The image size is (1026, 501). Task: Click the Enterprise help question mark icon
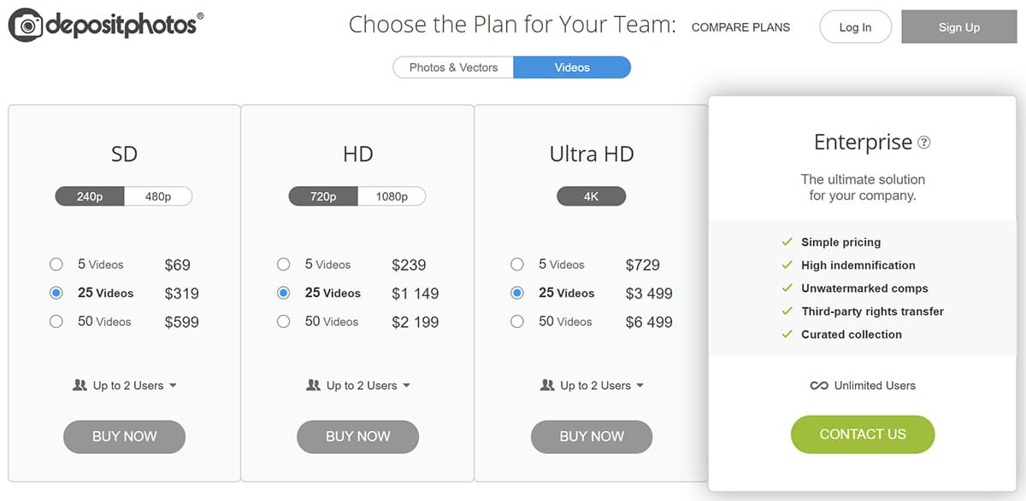tap(923, 143)
